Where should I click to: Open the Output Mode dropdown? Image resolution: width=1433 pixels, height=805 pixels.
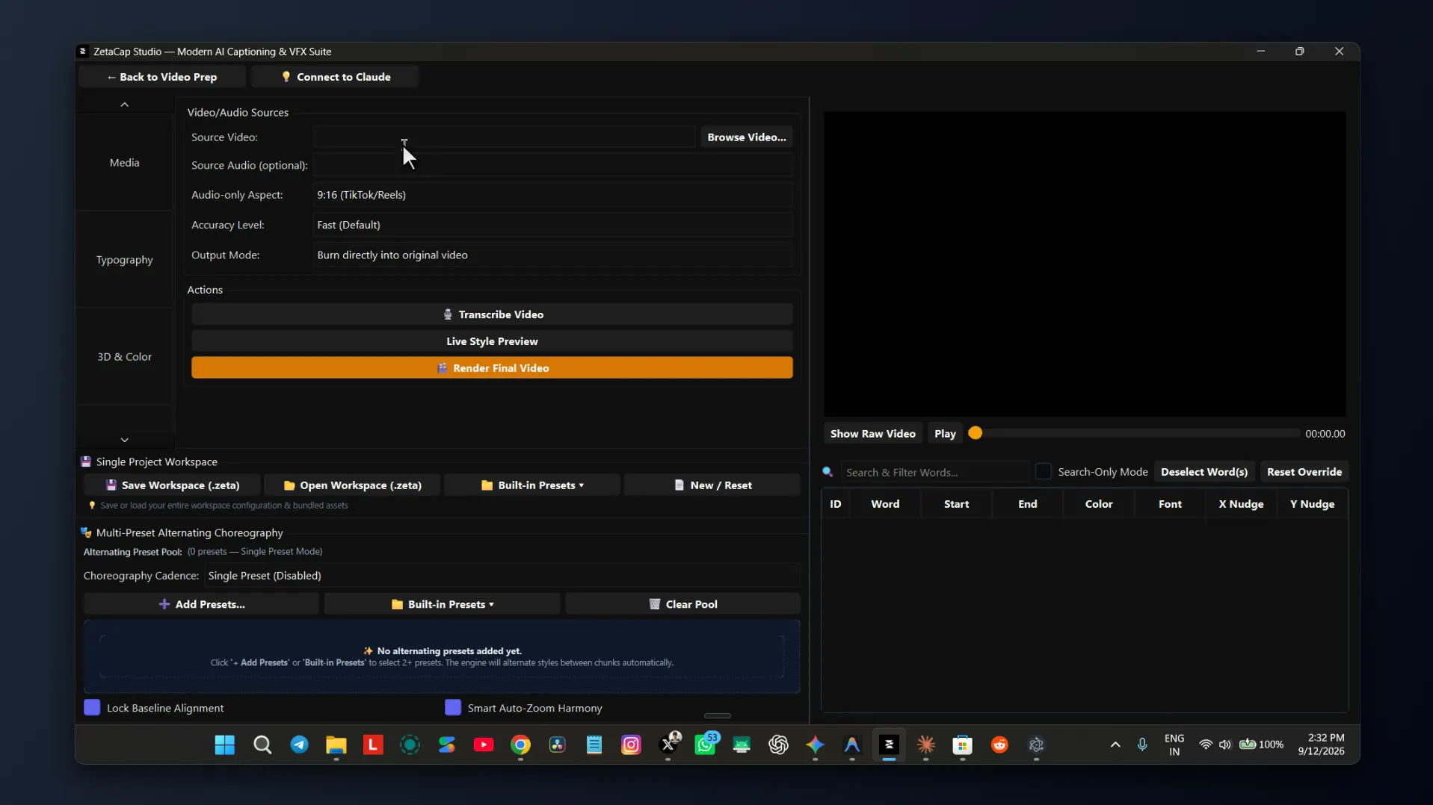(552, 255)
